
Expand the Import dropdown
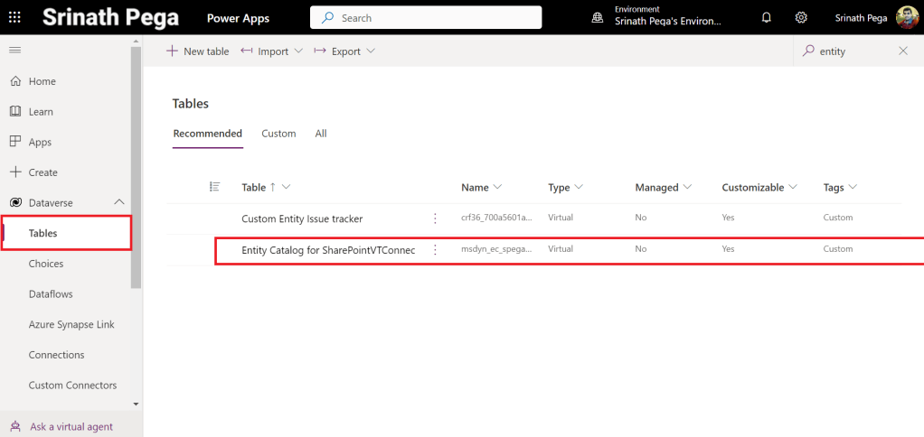click(271, 51)
